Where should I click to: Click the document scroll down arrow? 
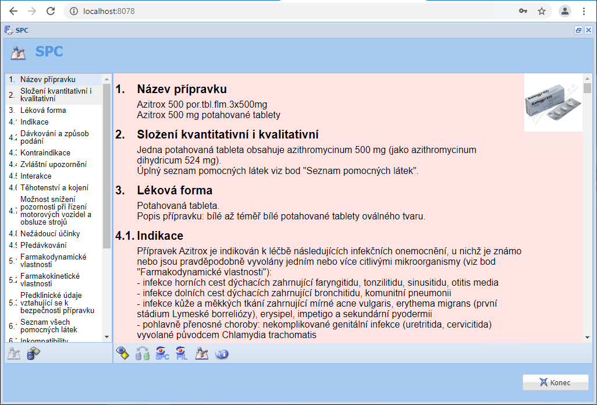point(588,337)
